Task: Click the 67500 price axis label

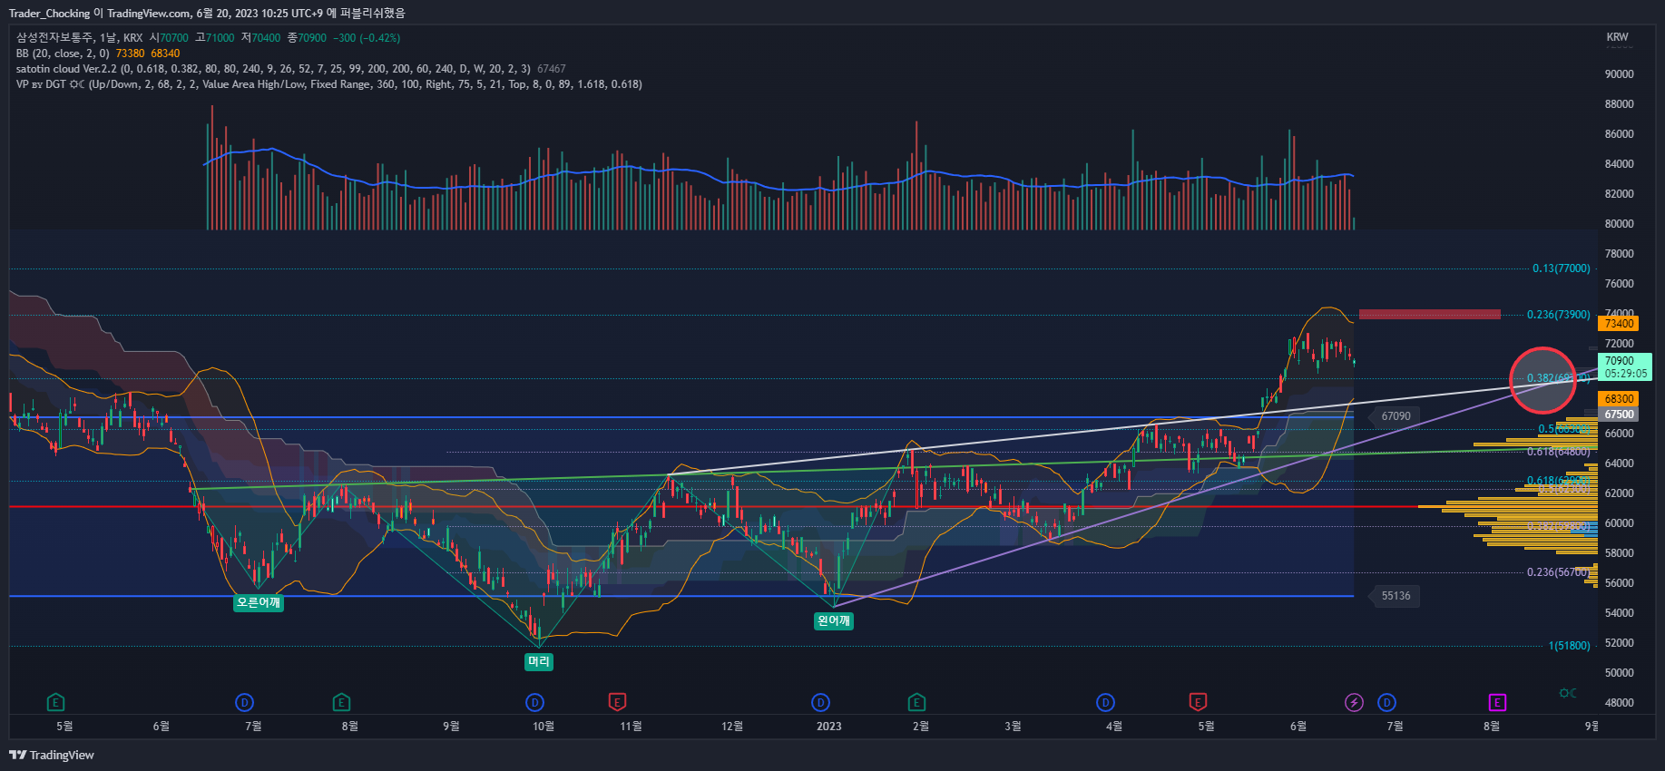Action: coord(1619,415)
